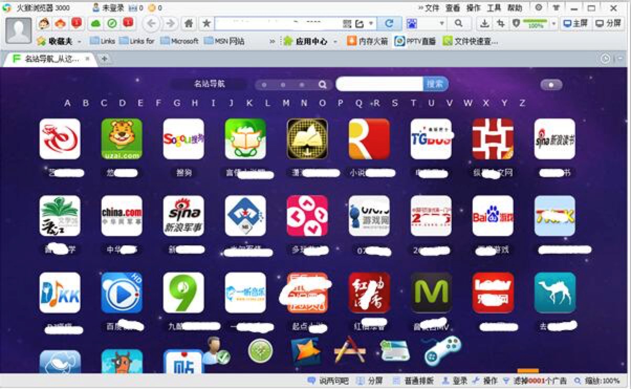The height and width of the screenshot is (389, 631).
Task: Click the 名站导航 pill label
Action: click(209, 84)
